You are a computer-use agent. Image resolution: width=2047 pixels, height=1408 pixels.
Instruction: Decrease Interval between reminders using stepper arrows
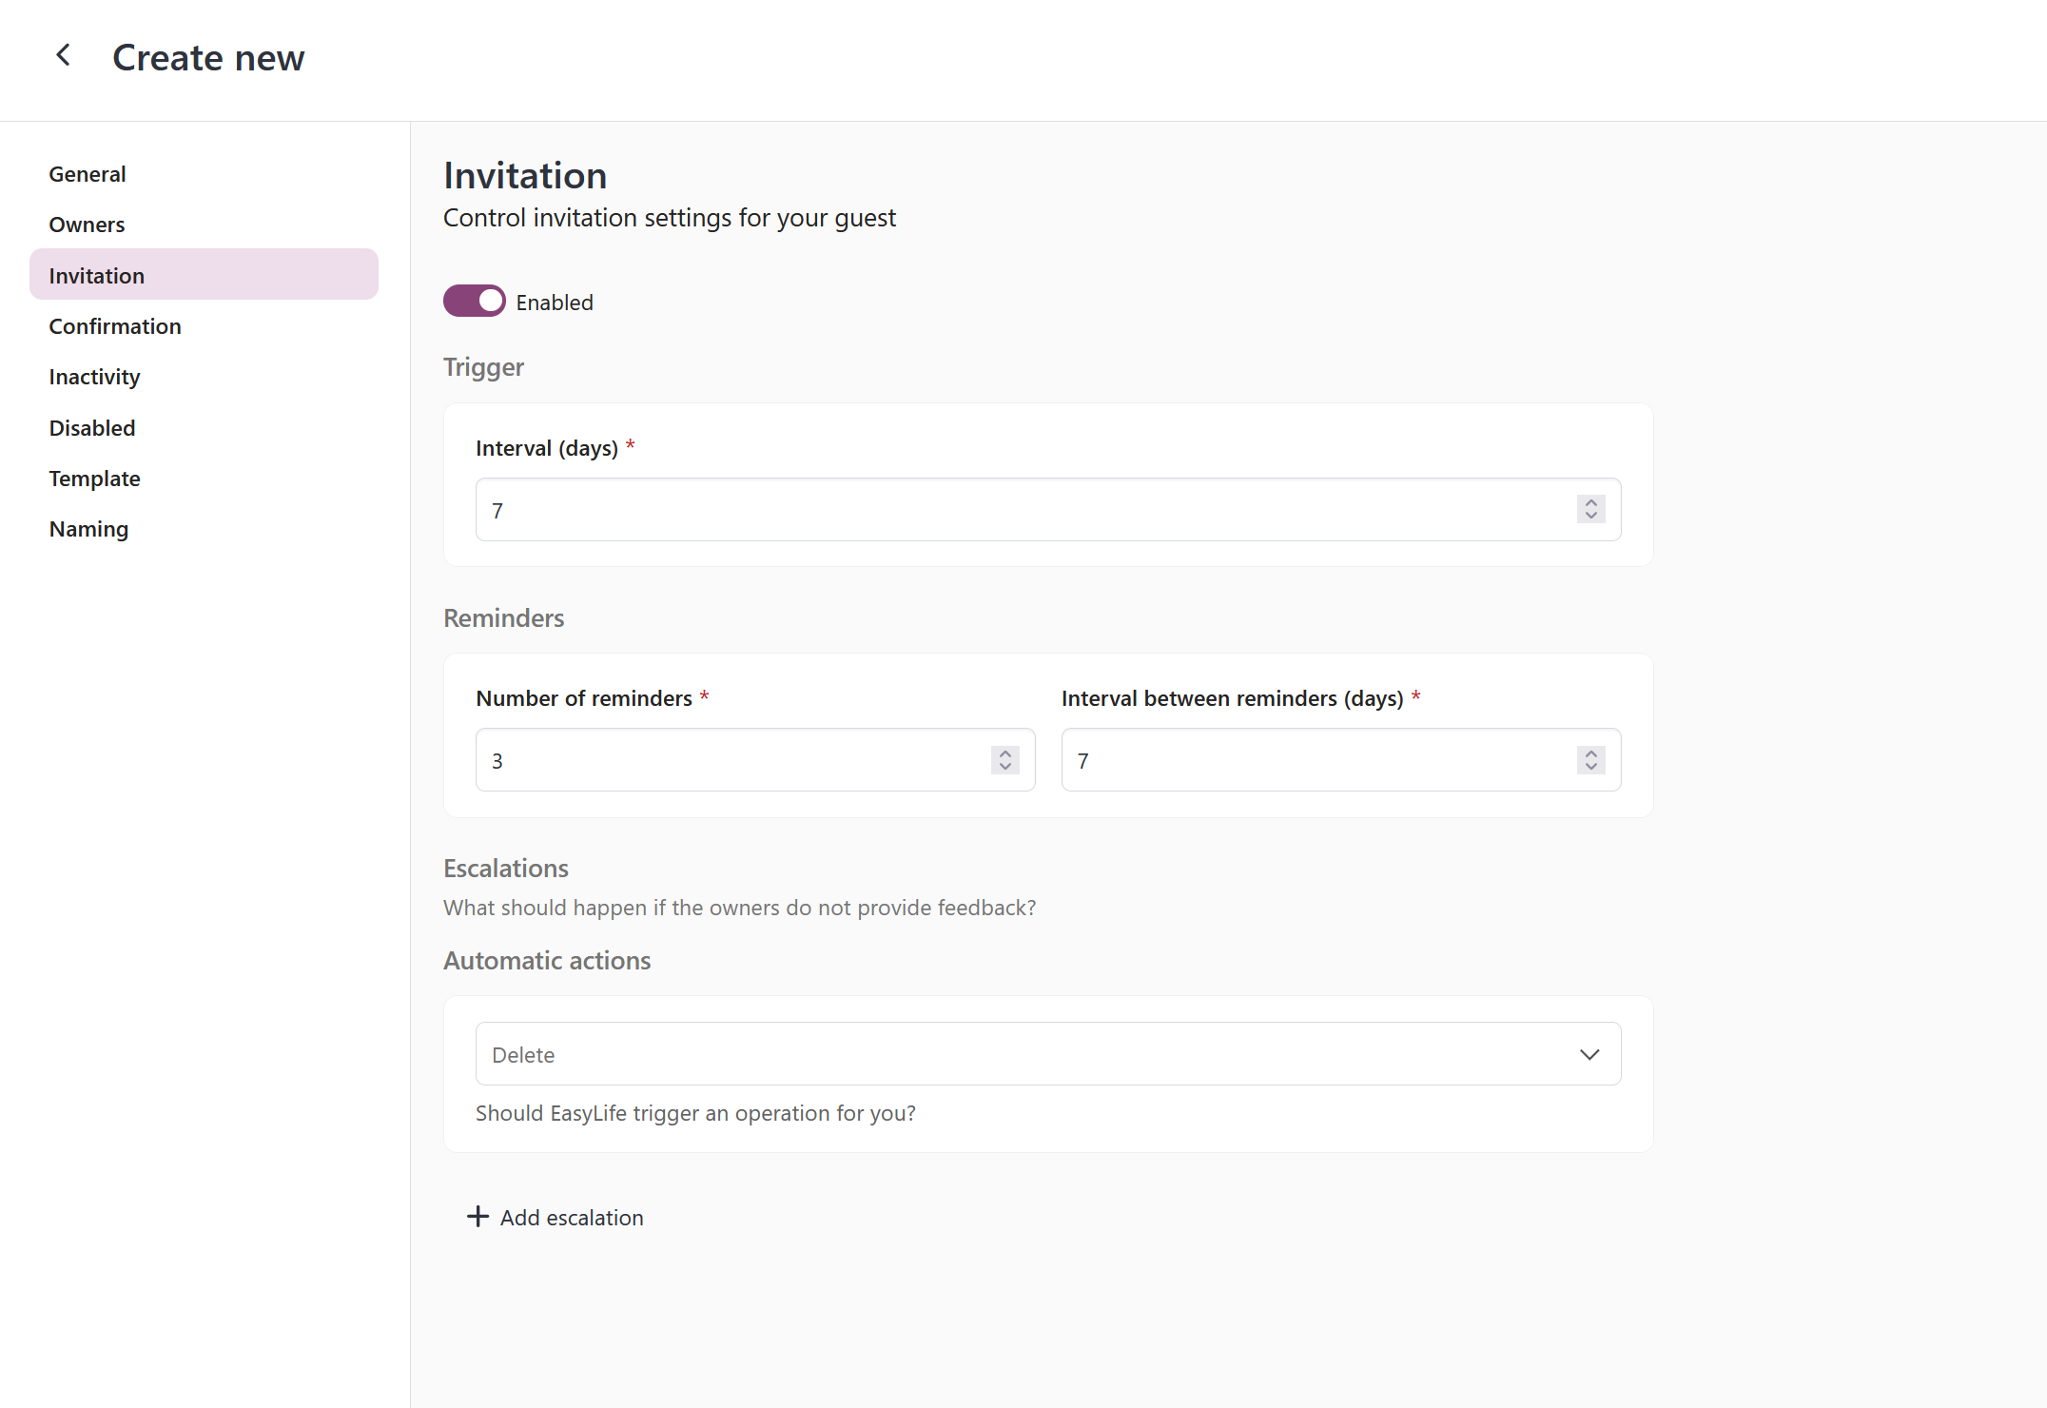[x=1589, y=766]
